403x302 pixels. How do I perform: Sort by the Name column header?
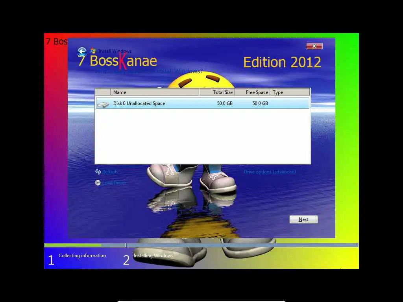click(x=155, y=92)
